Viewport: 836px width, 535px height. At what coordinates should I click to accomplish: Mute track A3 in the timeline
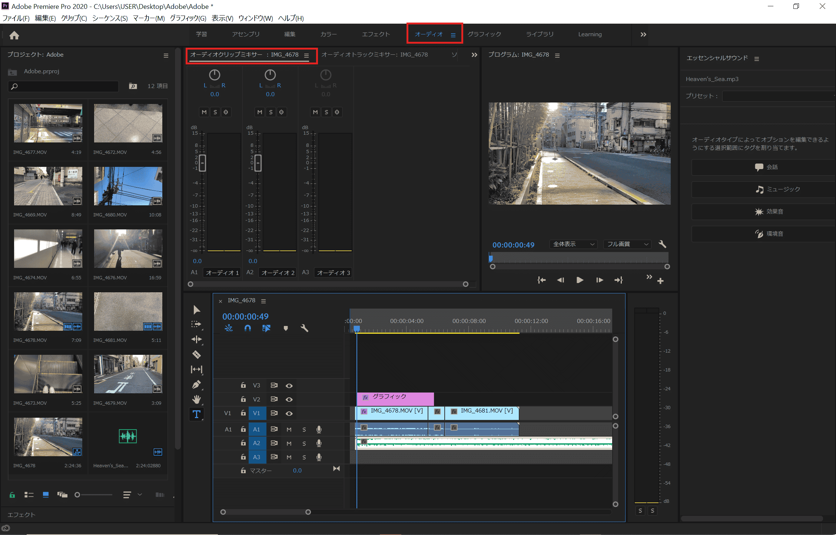[289, 457]
